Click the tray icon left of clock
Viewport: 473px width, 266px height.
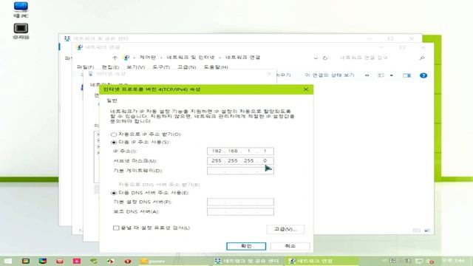coord(430,261)
